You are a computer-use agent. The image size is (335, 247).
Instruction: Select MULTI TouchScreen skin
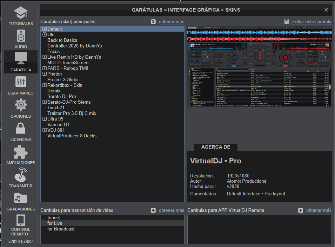112,63
